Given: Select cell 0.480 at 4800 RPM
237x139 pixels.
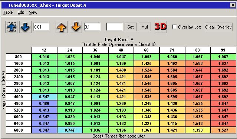Looking at the screenshot, I should pyautogui.click(x=44, y=103).
